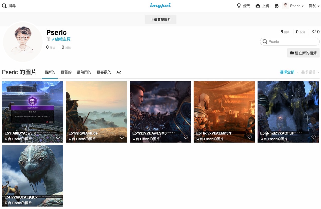Click the folder icon on create album button
The width and height of the screenshot is (321, 209).
[292, 53]
